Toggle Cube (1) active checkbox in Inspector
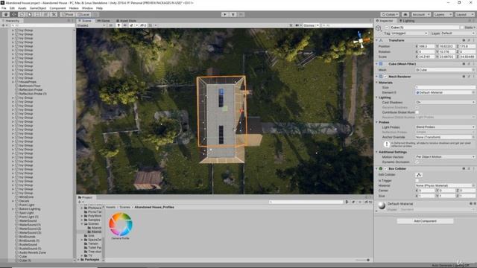Image resolution: width=477 pixels, height=268 pixels. click(387, 28)
